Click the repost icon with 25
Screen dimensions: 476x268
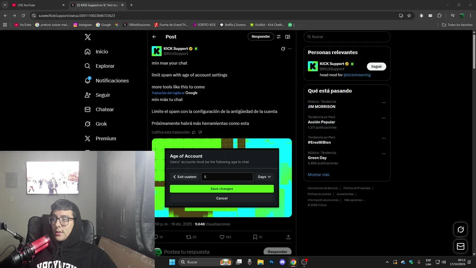189,237
